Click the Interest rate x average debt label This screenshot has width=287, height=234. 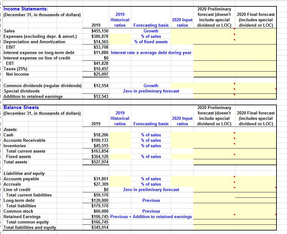pos(151,52)
